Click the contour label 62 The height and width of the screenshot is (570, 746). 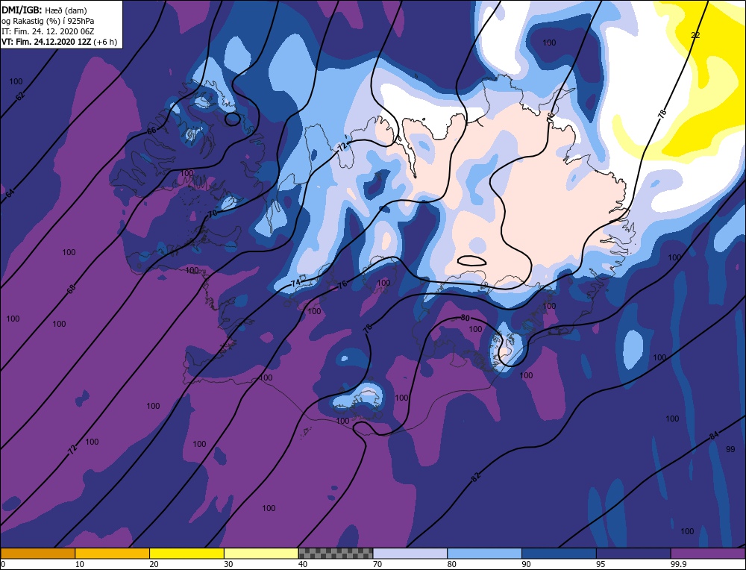click(20, 95)
